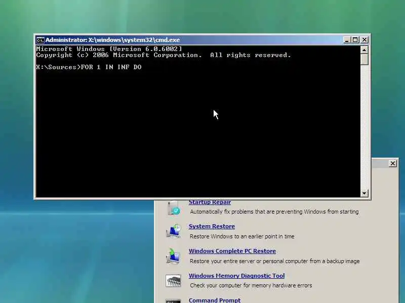The image size is (405, 303).
Task: Click the command prompt scrollbar down arrow
Action: pyautogui.click(x=364, y=193)
